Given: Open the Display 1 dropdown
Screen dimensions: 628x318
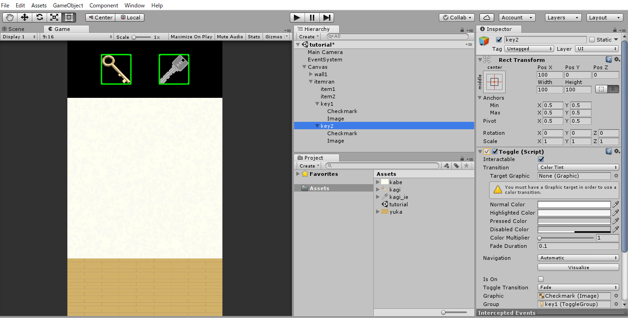Looking at the screenshot, I should 20,36.
